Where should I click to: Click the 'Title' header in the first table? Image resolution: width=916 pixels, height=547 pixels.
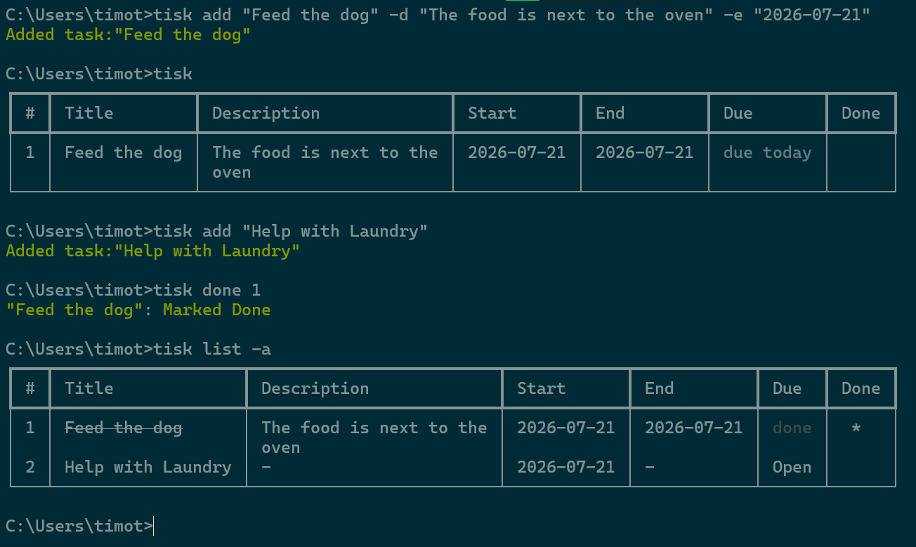pos(89,113)
